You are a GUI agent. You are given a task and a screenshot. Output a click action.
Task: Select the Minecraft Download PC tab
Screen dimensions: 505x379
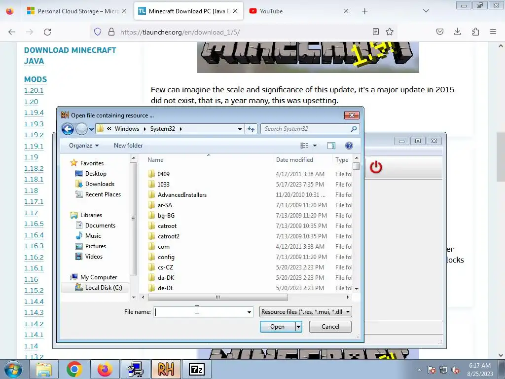pos(188,11)
